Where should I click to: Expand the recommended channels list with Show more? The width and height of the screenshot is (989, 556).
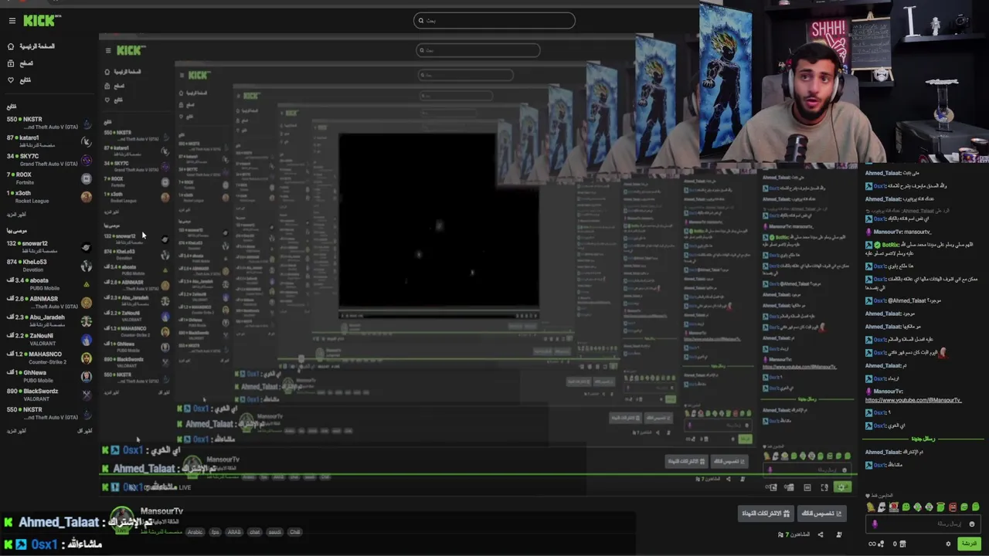[17, 430]
